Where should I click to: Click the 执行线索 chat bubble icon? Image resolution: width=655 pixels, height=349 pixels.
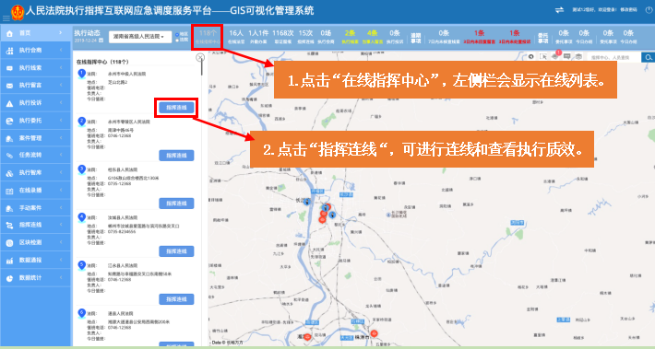pyautogui.click(x=9, y=68)
